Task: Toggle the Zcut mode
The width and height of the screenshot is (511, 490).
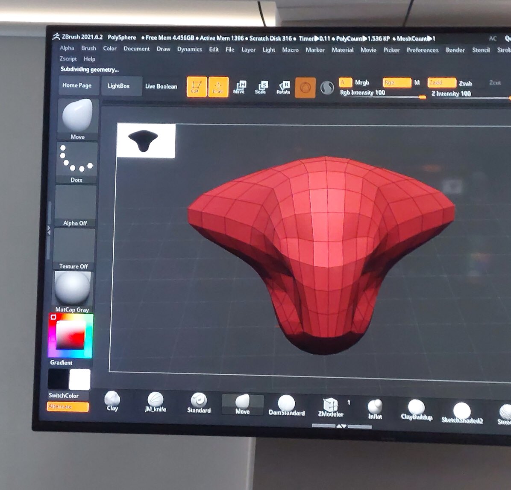Action: point(495,83)
